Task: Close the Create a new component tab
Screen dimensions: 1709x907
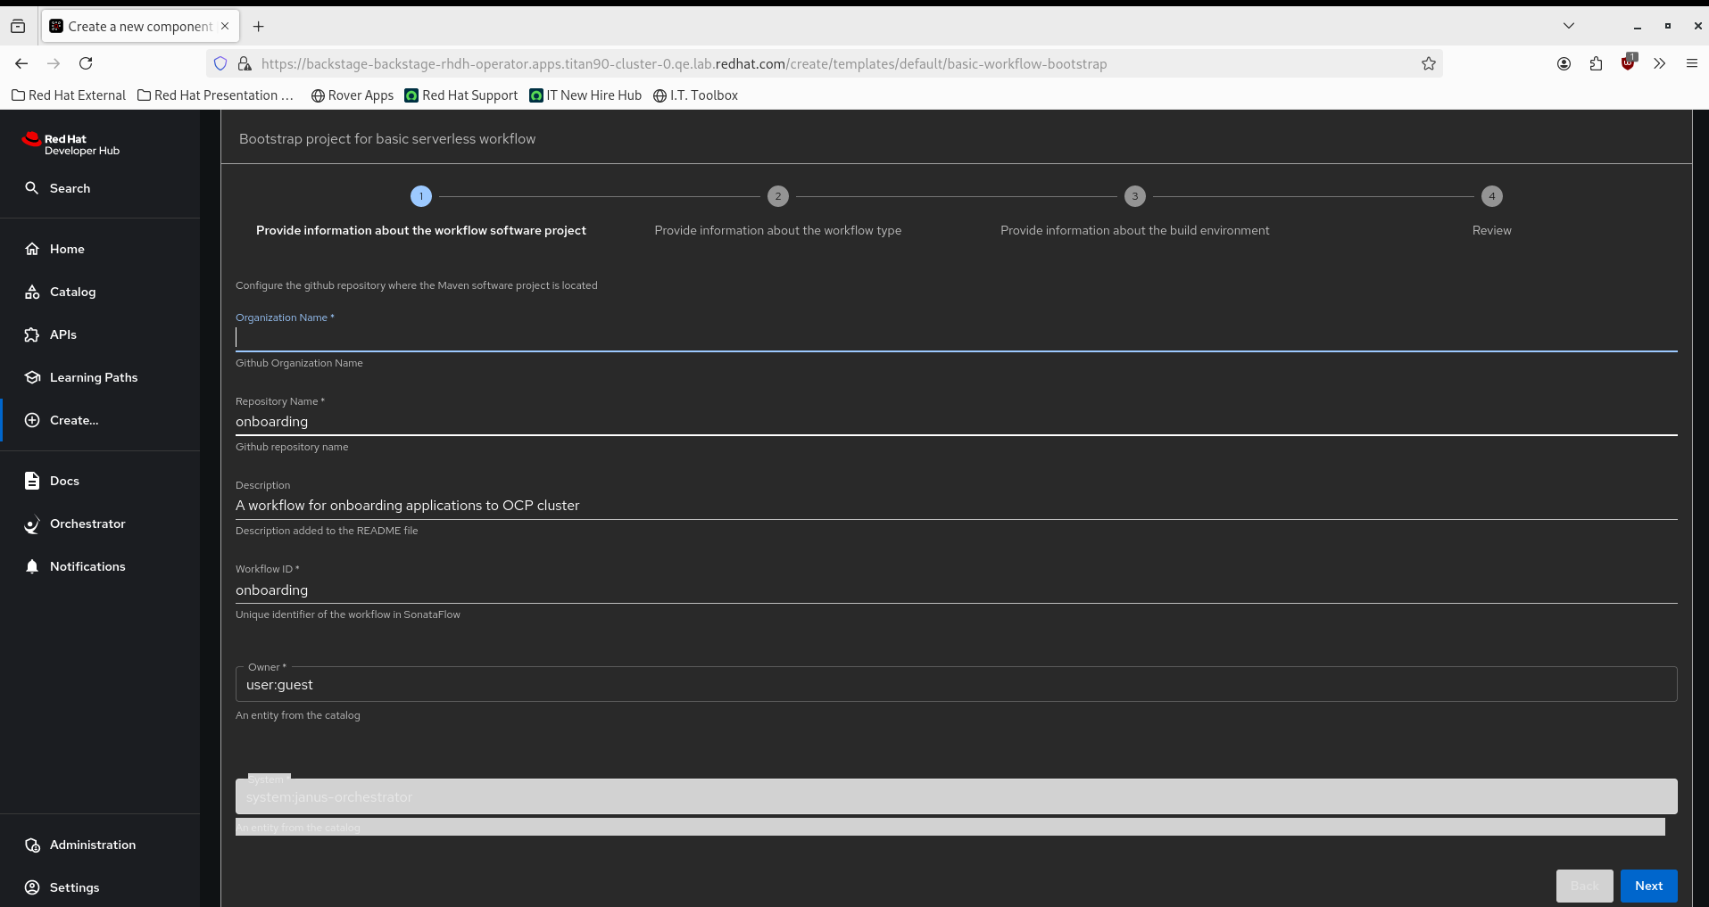Action: click(x=225, y=26)
